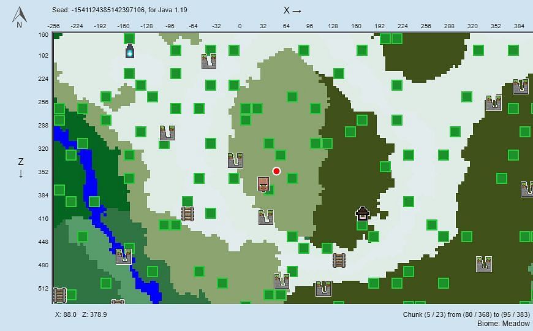This screenshot has height=331, width=533.
Task: Select the ravine marker near X -32, Z 192
Action: coord(209,61)
